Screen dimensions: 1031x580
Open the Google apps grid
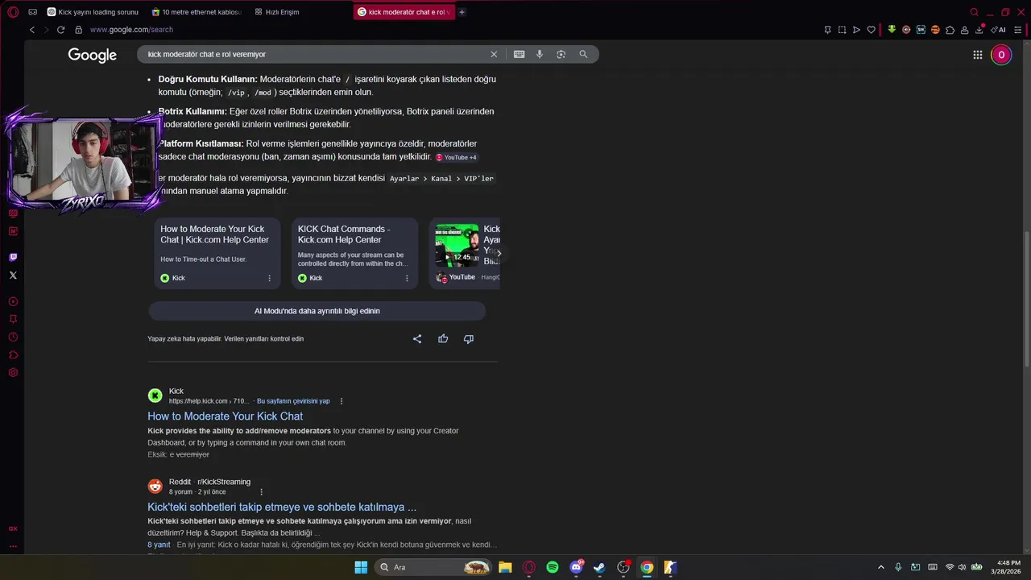(x=977, y=55)
